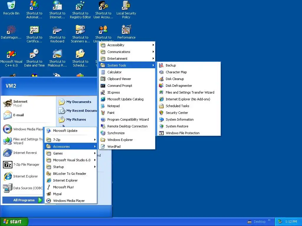Expand the Desktop toolbar chevron in taskbar
This screenshot has width=302, height=226.
269,220
